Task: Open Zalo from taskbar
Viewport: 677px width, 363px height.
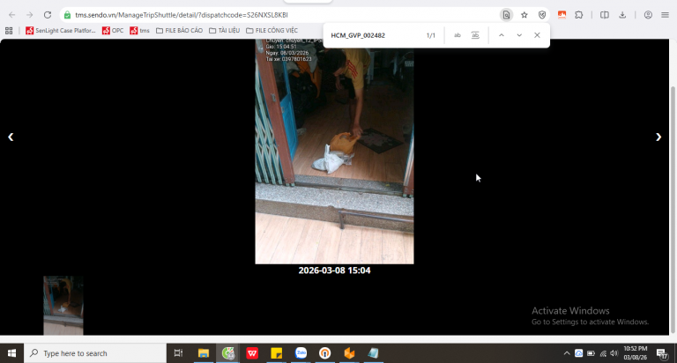Action: [301, 353]
